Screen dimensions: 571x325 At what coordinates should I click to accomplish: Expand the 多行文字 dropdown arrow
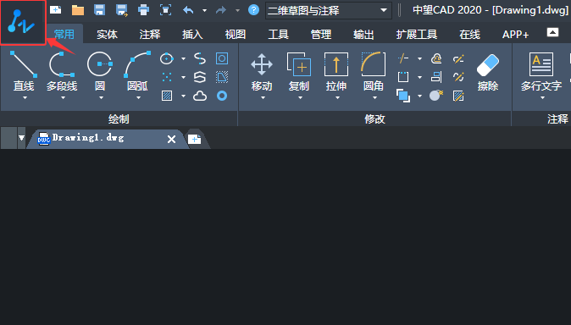(x=542, y=98)
